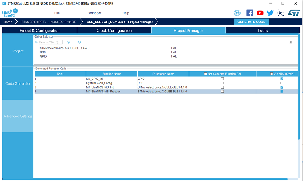
Task: Uncheck static visibility for MX_BlueNRG_MS_Init
Action: [281, 87]
